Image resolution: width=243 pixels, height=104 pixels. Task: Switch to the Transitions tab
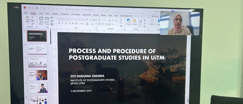[x=64, y=14]
